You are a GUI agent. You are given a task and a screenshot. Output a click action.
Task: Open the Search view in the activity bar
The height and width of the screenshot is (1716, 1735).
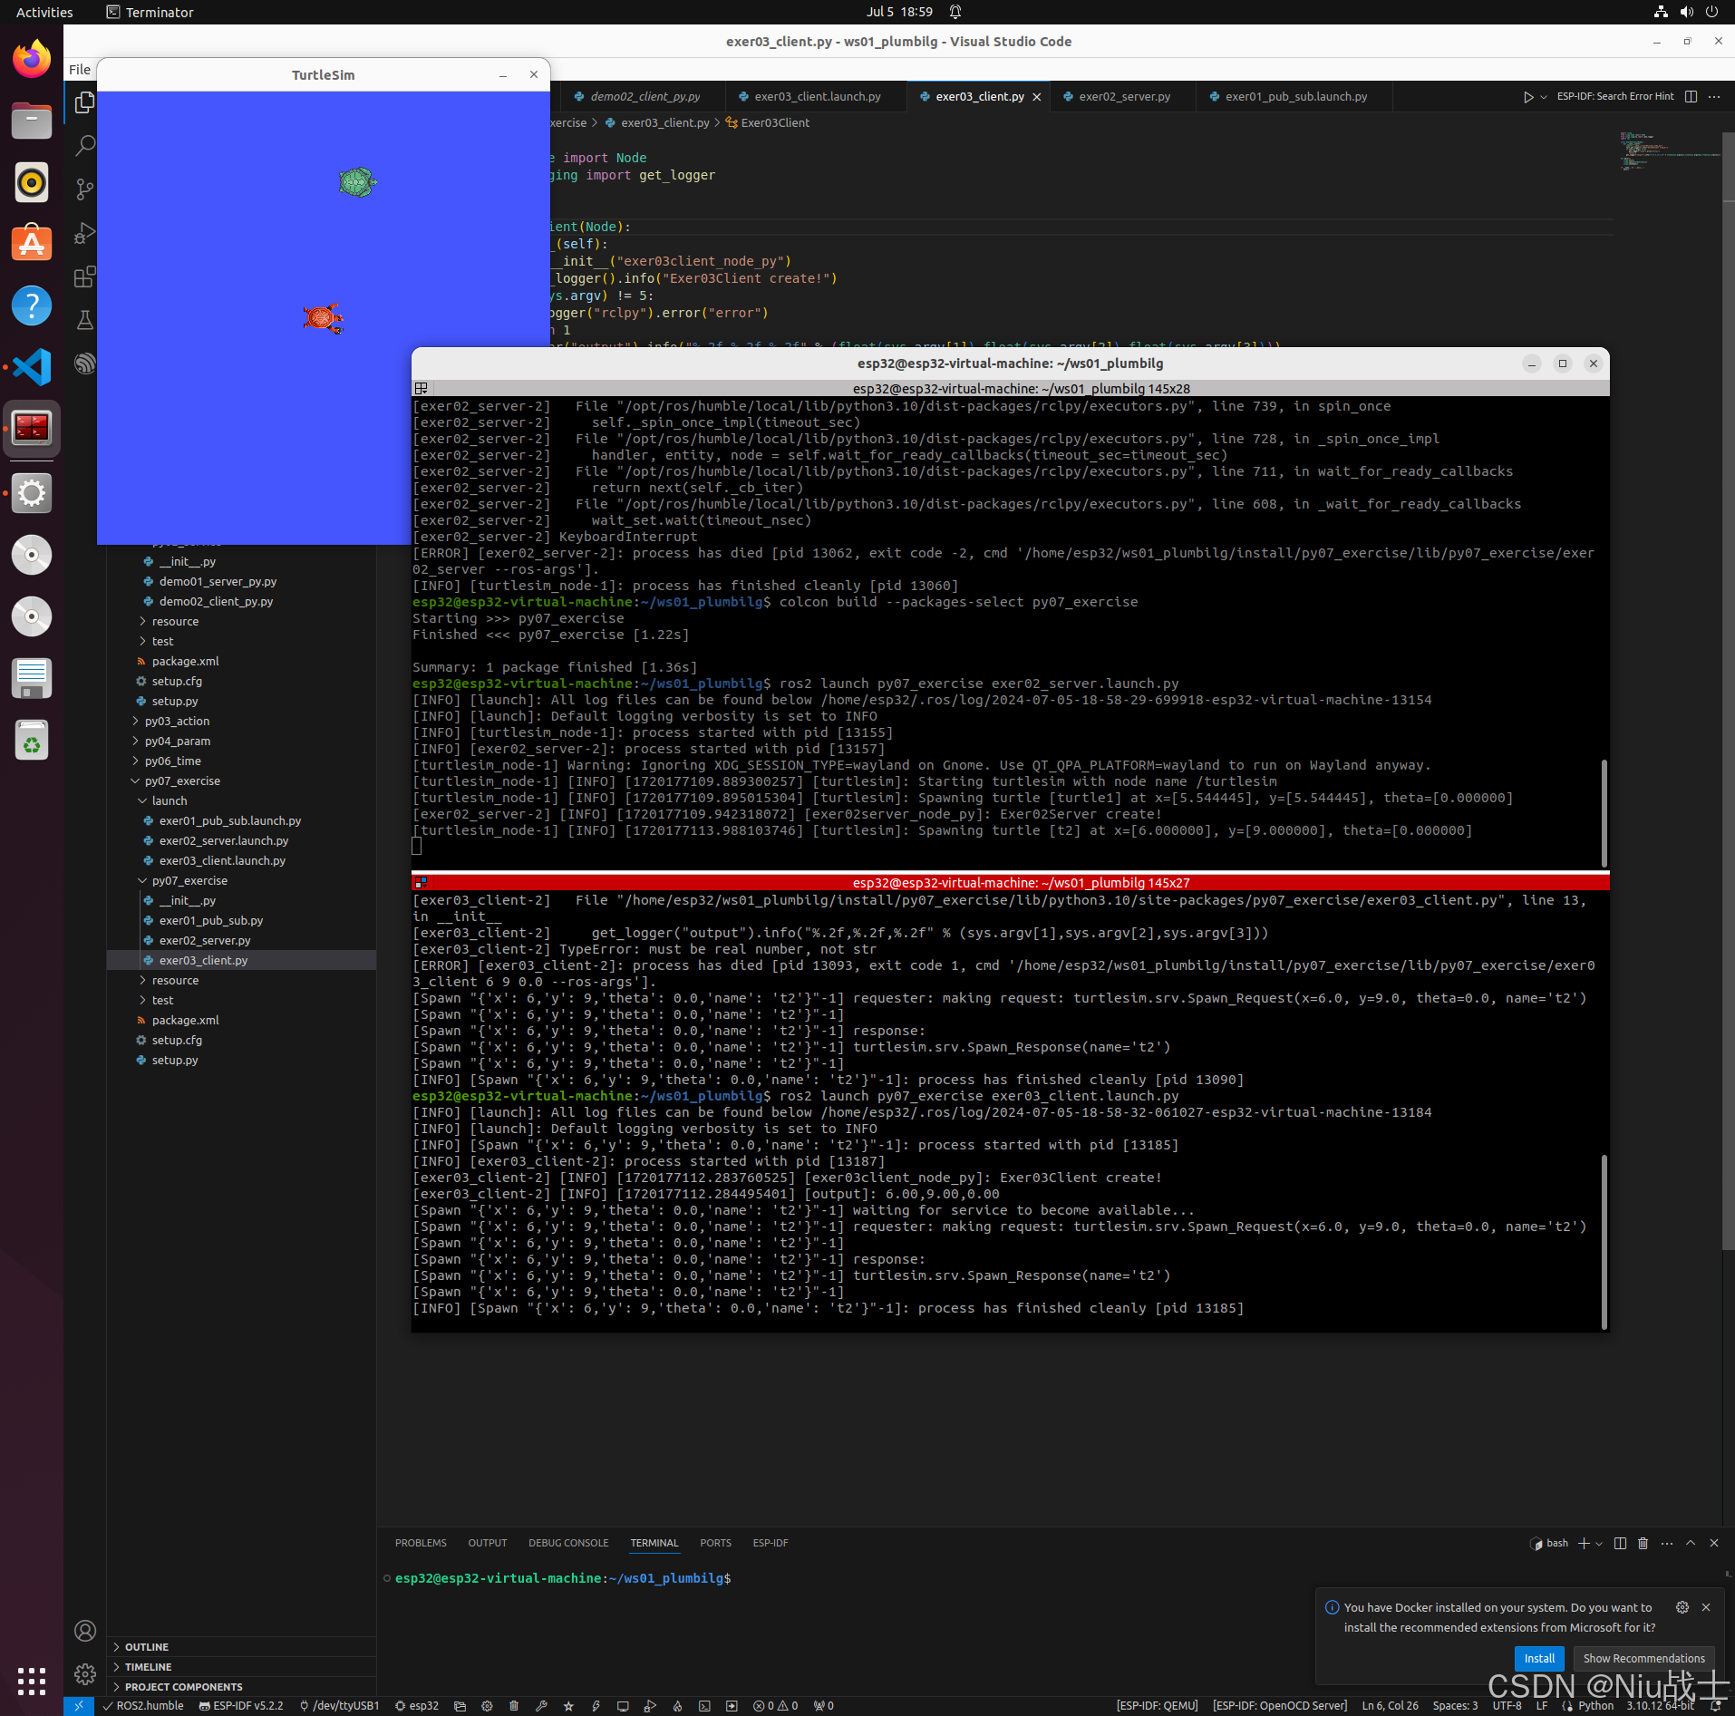(x=84, y=146)
